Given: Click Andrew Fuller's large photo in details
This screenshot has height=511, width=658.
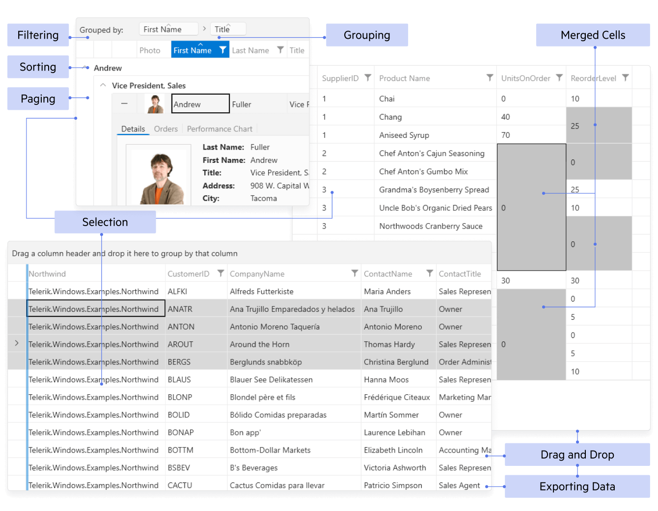Looking at the screenshot, I should point(159,175).
